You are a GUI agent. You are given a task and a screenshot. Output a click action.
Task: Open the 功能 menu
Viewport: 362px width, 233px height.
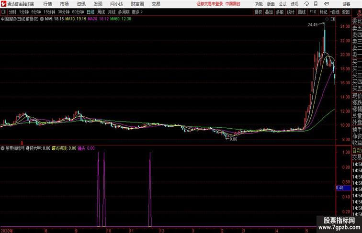pyautogui.click(x=259, y=4)
